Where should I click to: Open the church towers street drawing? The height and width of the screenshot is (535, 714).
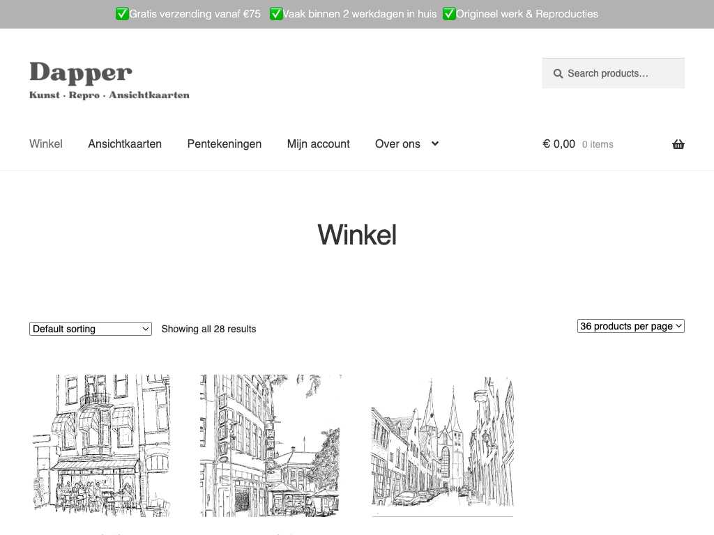pyautogui.click(x=442, y=446)
